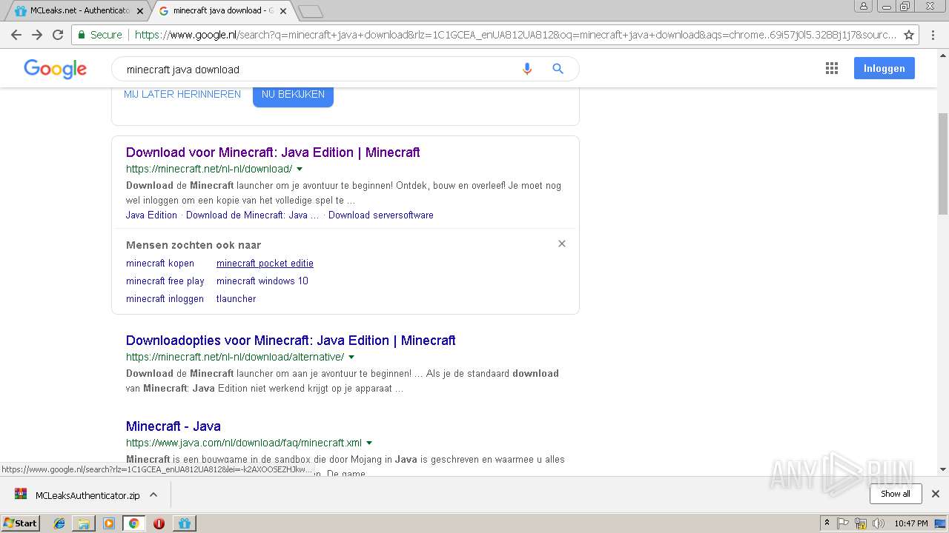Viewport: 949px width, 533px height.
Task: Expand options for the minecraft.net/nl-nl/download/ result
Action: coord(300,170)
